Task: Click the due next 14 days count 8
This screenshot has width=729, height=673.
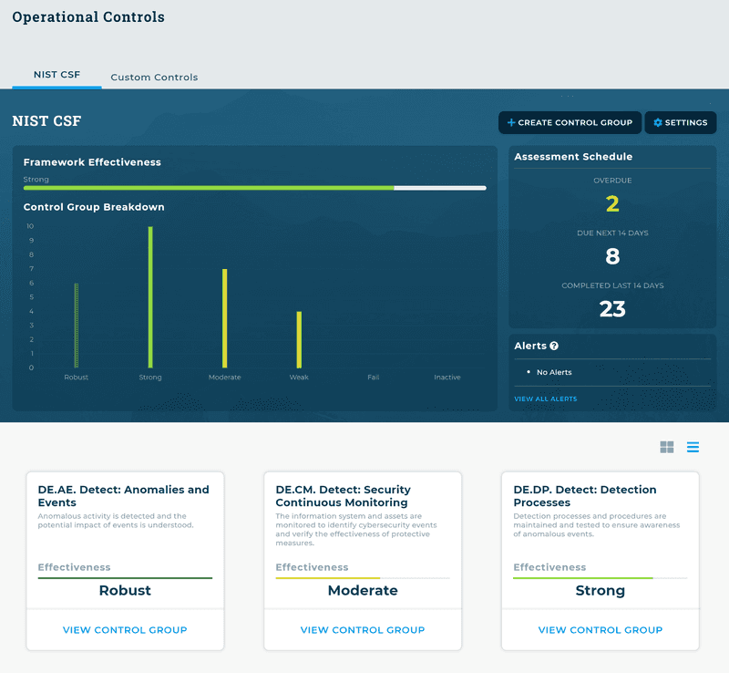Action: click(x=612, y=256)
